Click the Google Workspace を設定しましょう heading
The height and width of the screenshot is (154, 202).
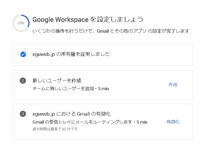[x=88, y=20]
